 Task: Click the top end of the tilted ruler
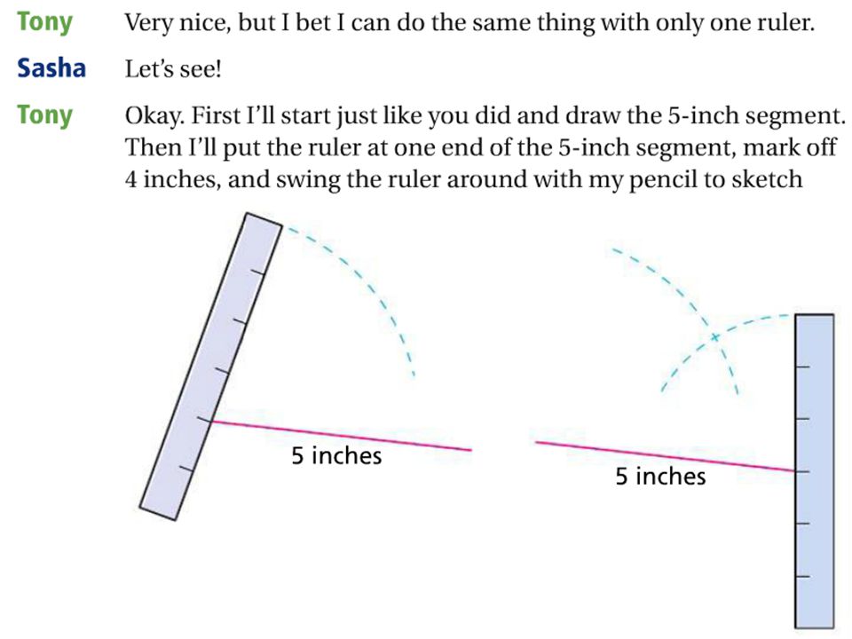(264, 218)
